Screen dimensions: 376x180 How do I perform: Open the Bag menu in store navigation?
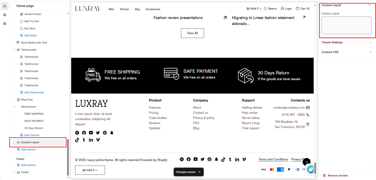pos(137,9)
